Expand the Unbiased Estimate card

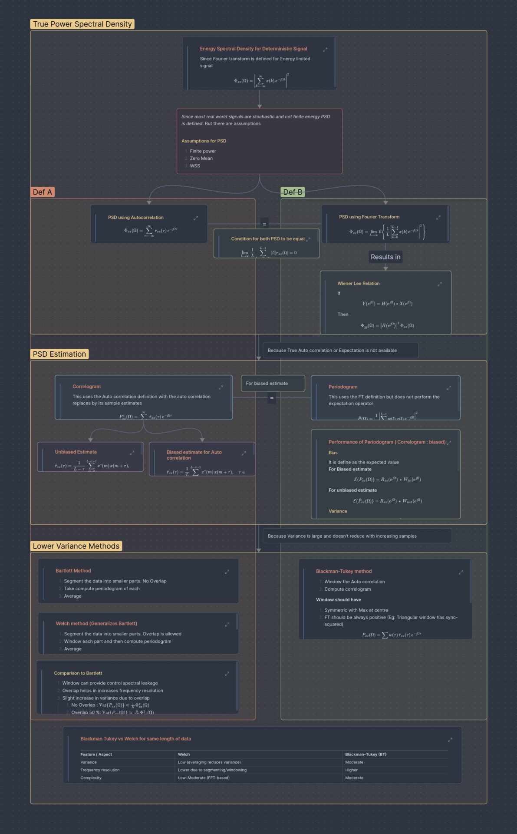pos(132,453)
